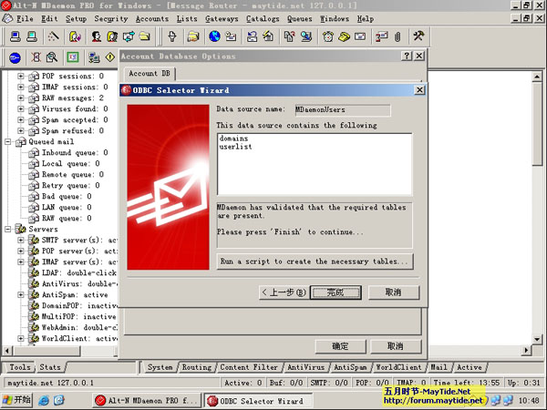Click the magic wand toolbar icon
Screen dimensions: 547x410
[53, 36]
